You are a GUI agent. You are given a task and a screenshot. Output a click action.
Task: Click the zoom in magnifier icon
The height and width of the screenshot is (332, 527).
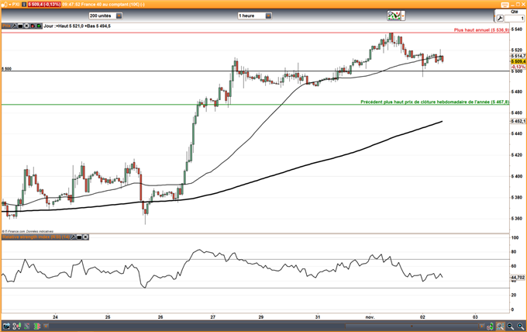click(x=521, y=326)
